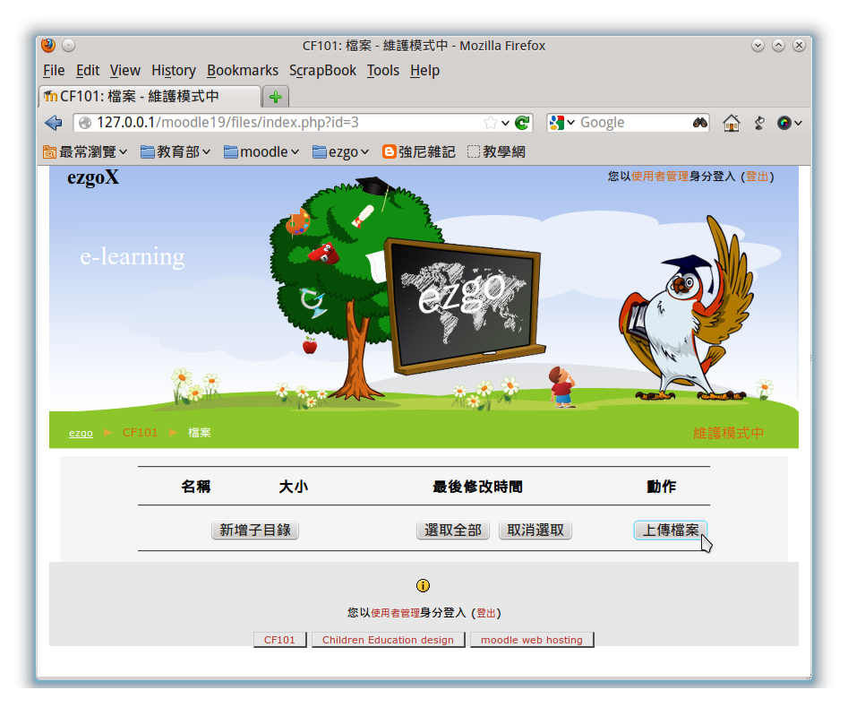Viewport: 848px width, 716px height.
Task: Click the 大小 column header
Action: click(293, 487)
